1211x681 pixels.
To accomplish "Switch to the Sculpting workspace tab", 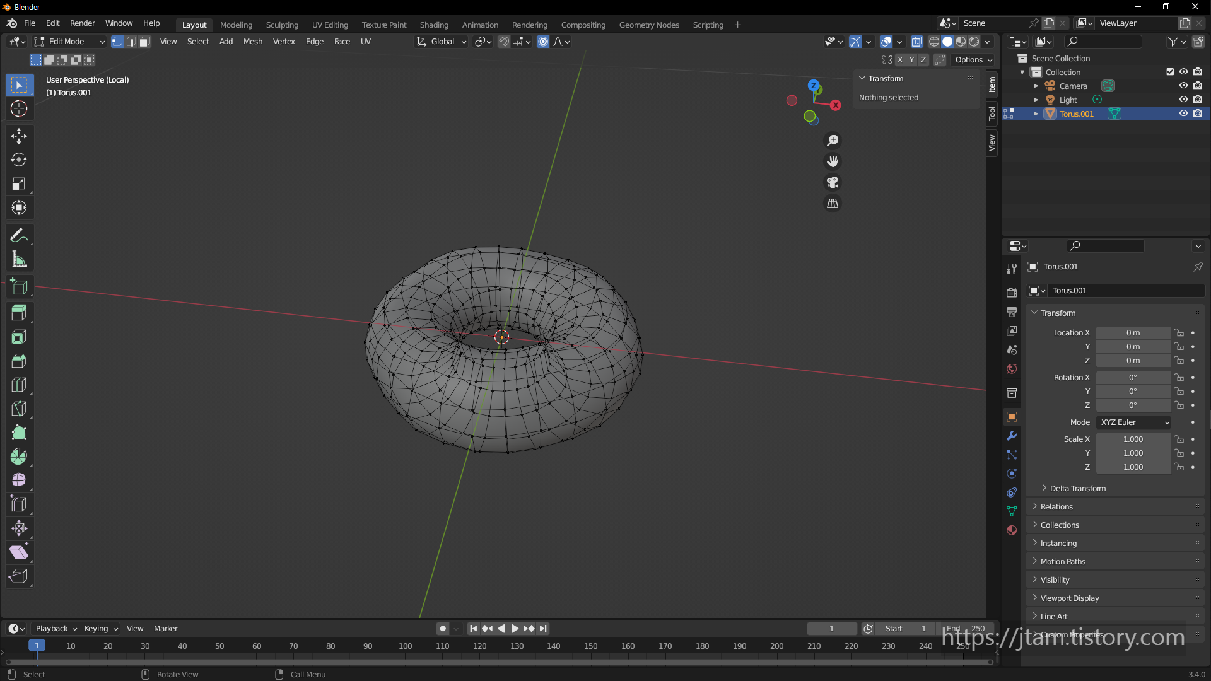I will 282,25.
